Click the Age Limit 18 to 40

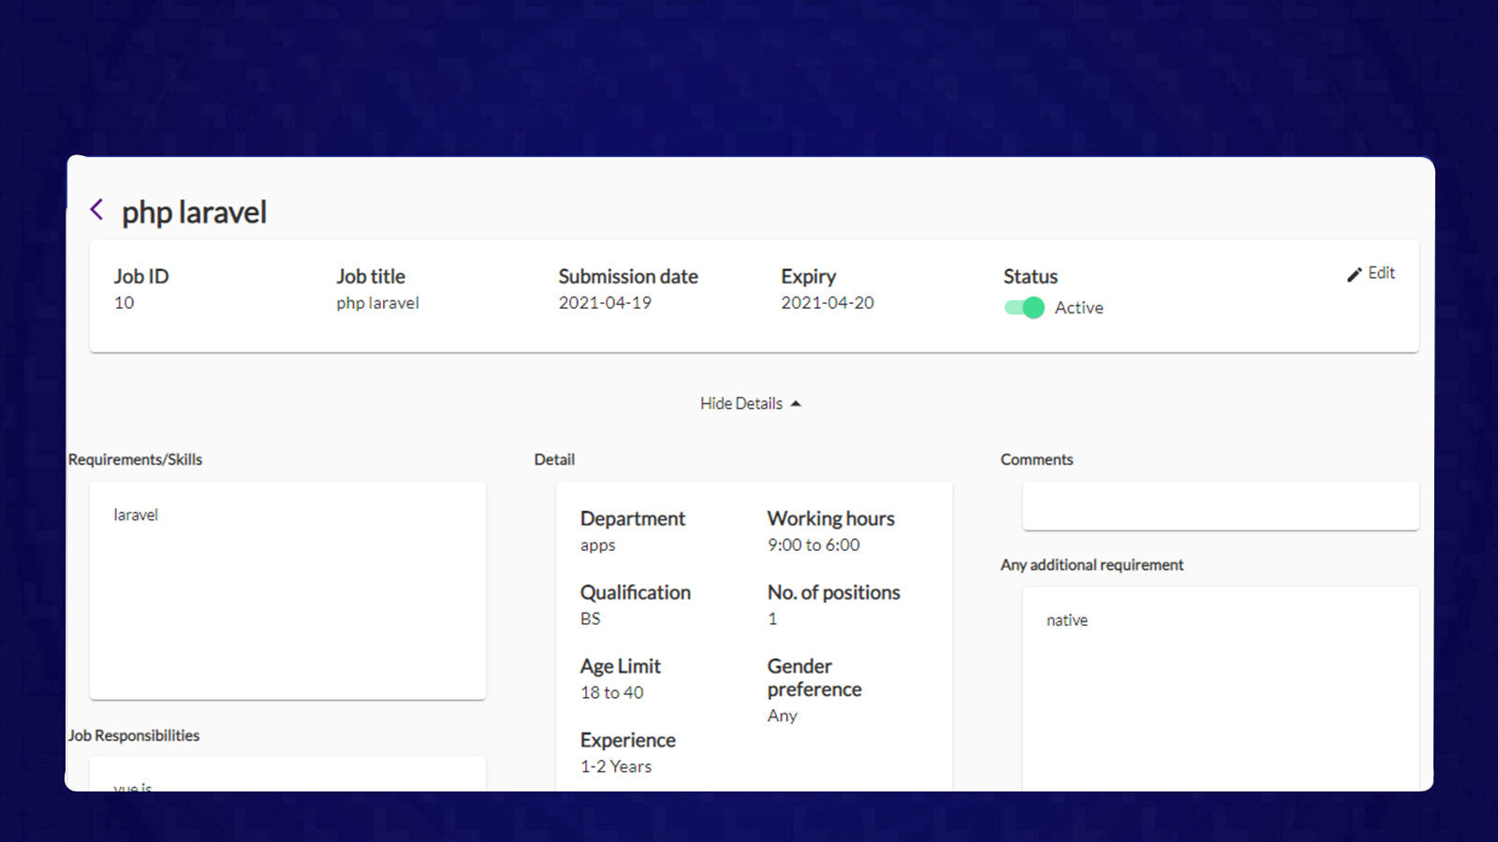tap(611, 692)
